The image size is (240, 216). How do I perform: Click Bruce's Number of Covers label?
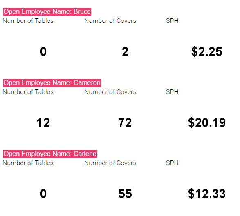point(110,21)
